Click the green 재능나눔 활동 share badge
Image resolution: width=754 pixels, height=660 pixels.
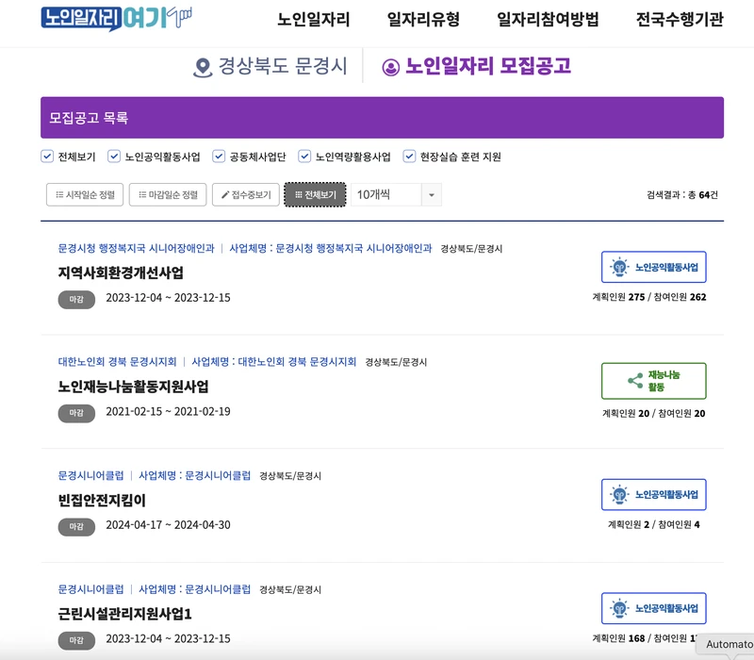(655, 381)
